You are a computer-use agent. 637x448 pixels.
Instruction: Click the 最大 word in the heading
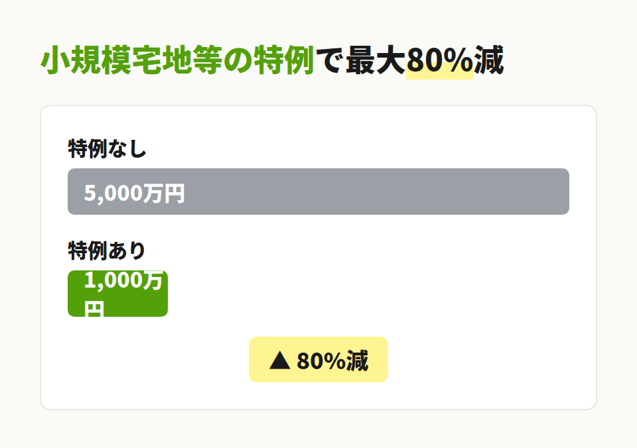376,60
